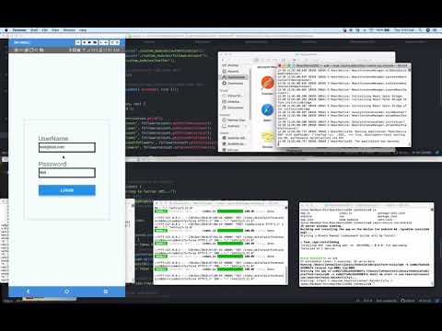Click the Finder back navigation arrow

click(224, 60)
